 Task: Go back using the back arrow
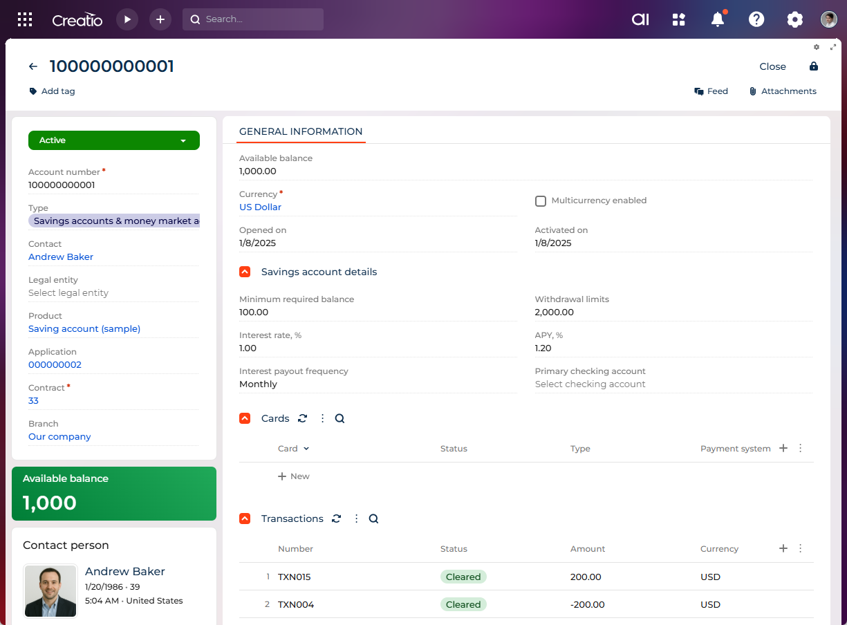coord(33,66)
